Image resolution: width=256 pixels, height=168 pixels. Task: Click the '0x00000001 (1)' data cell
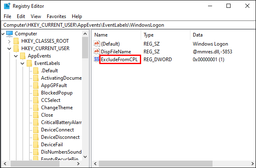[208, 59]
